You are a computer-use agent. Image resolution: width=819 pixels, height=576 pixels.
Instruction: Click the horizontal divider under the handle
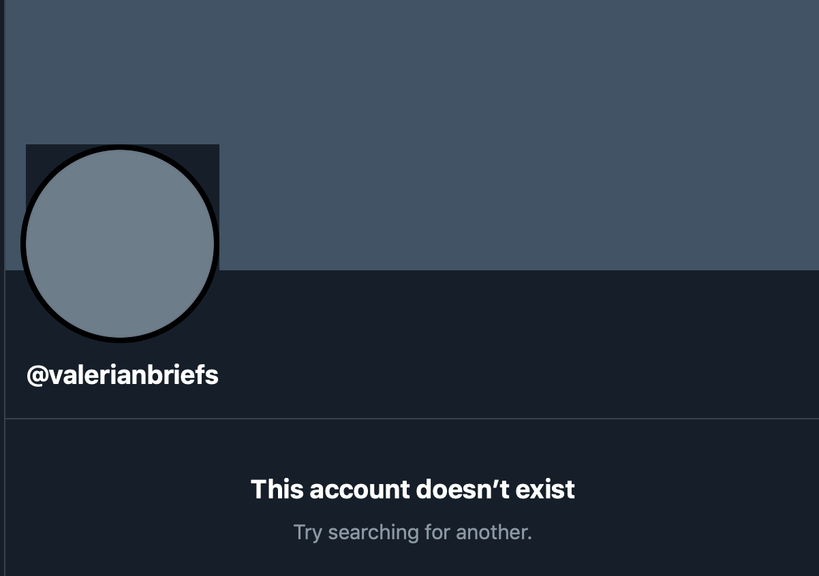[x=412, y=419]
